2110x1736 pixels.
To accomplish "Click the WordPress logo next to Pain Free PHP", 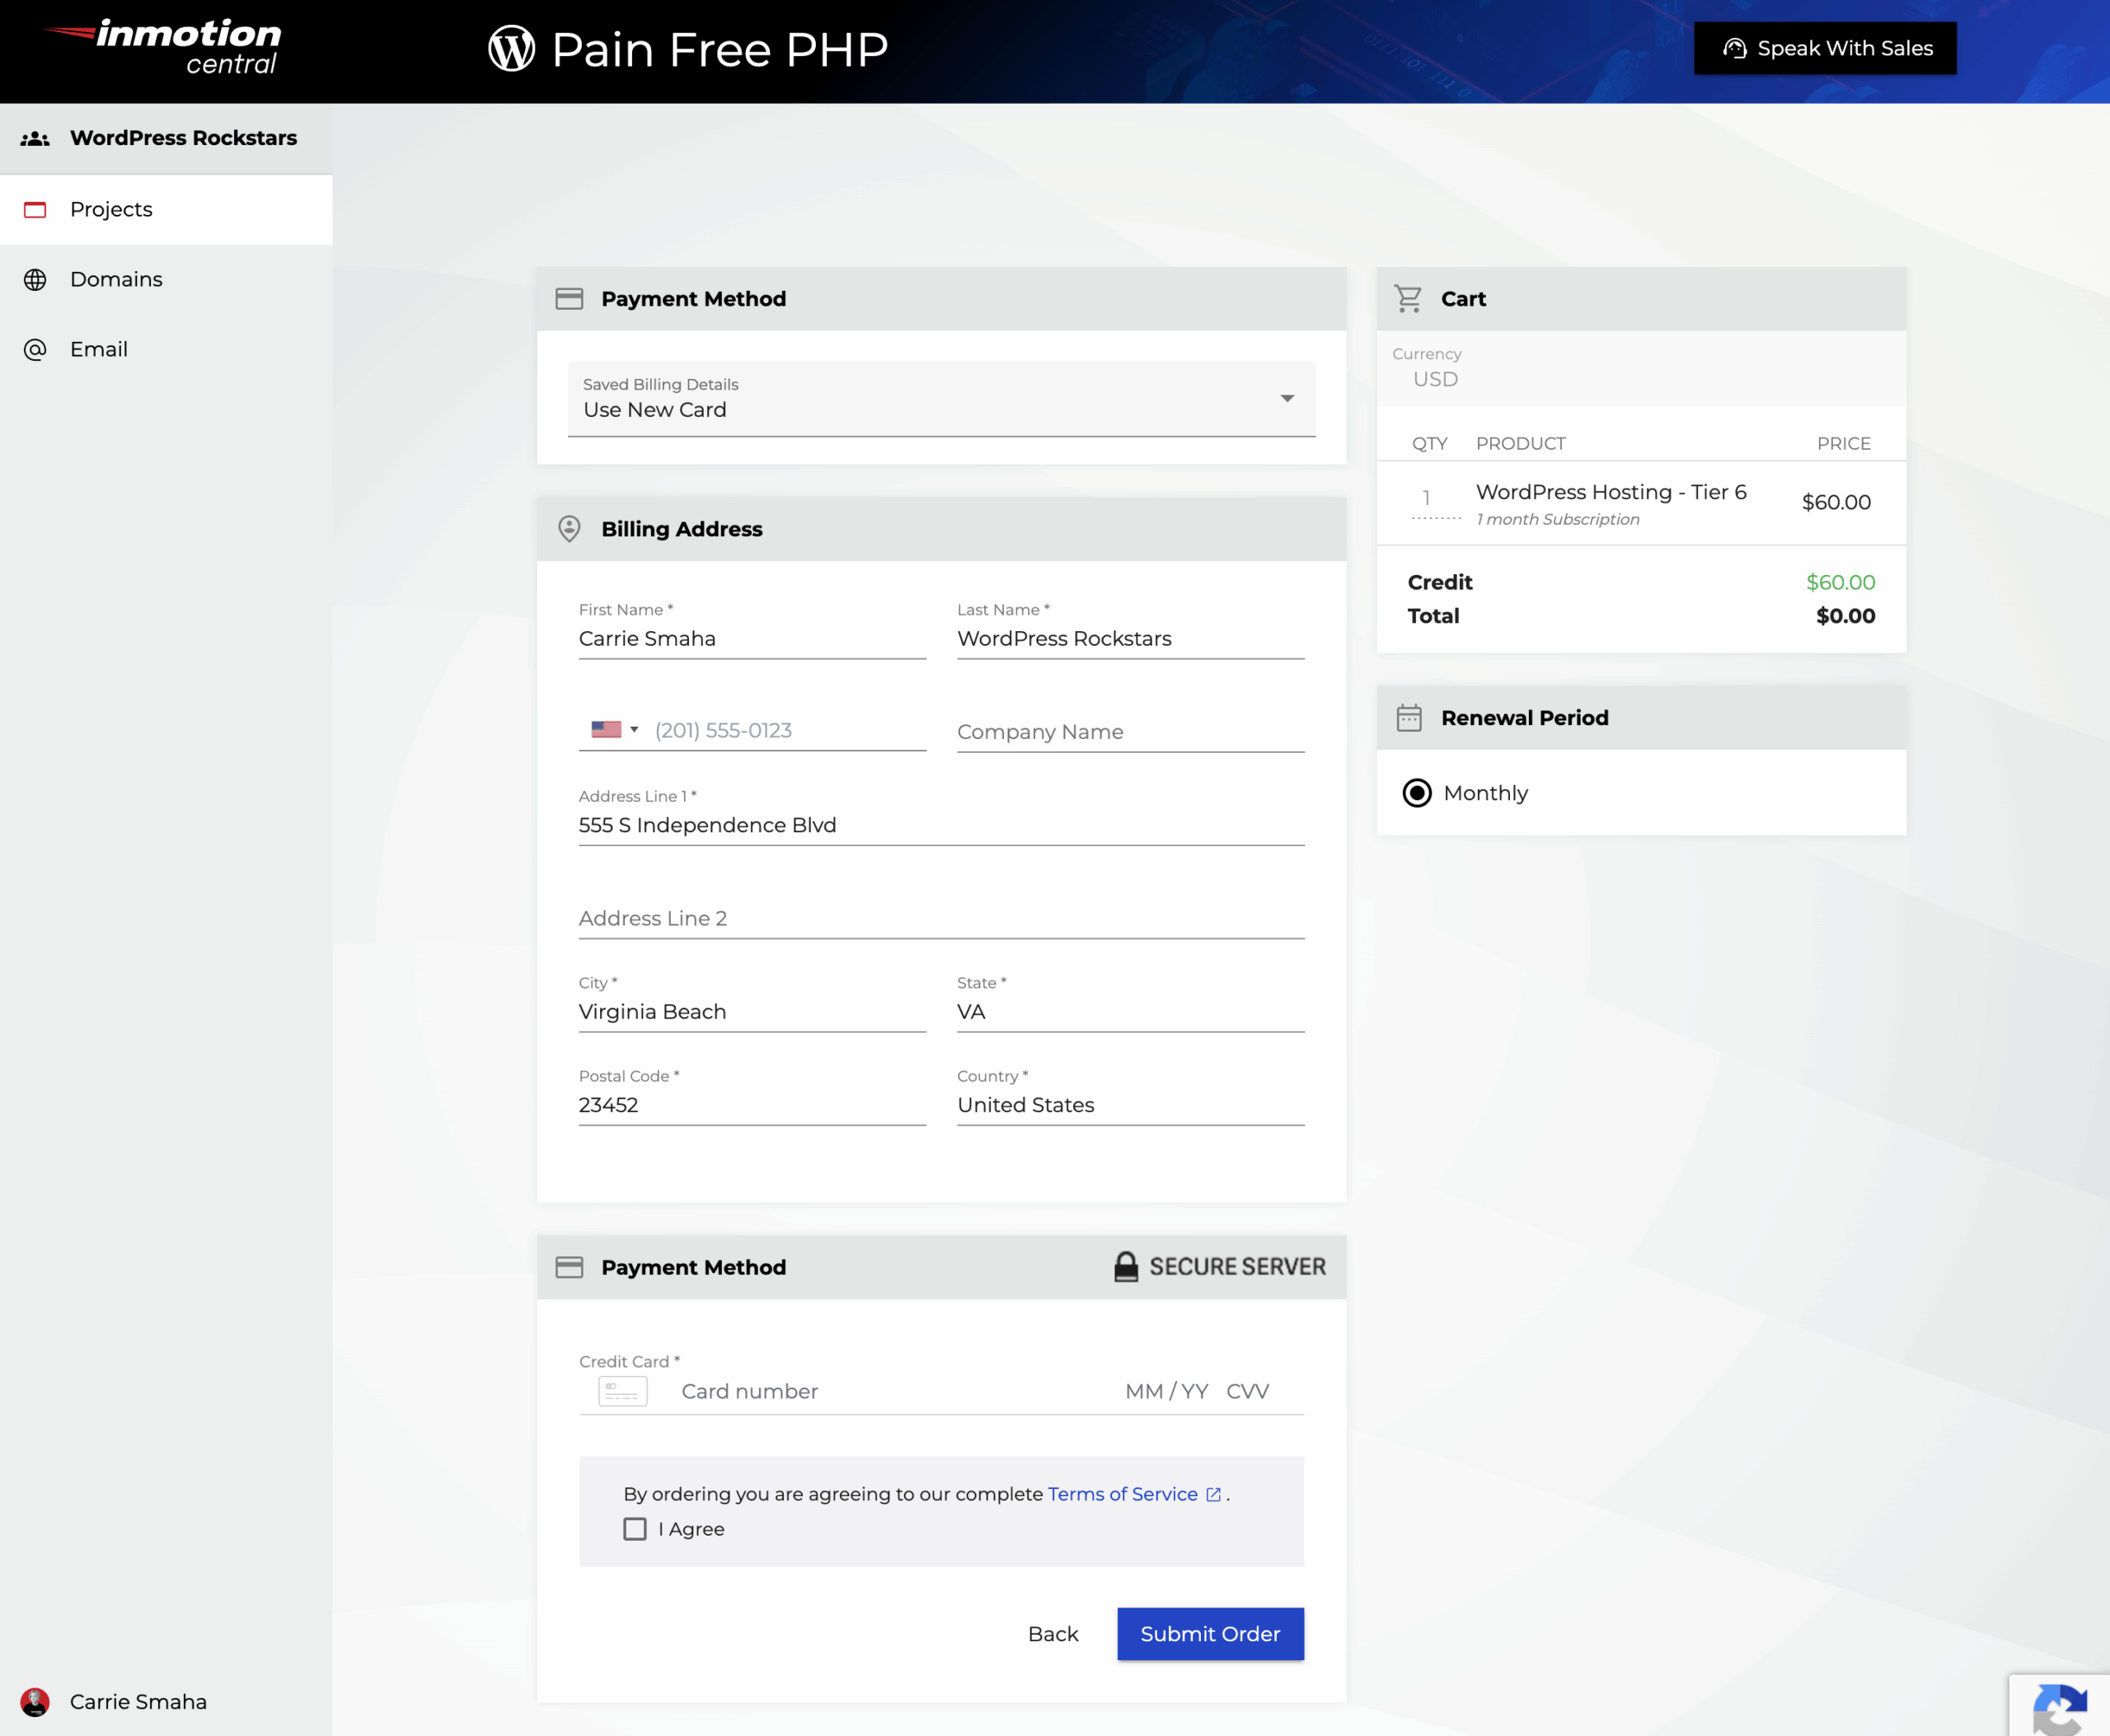I will coord(511,48).
